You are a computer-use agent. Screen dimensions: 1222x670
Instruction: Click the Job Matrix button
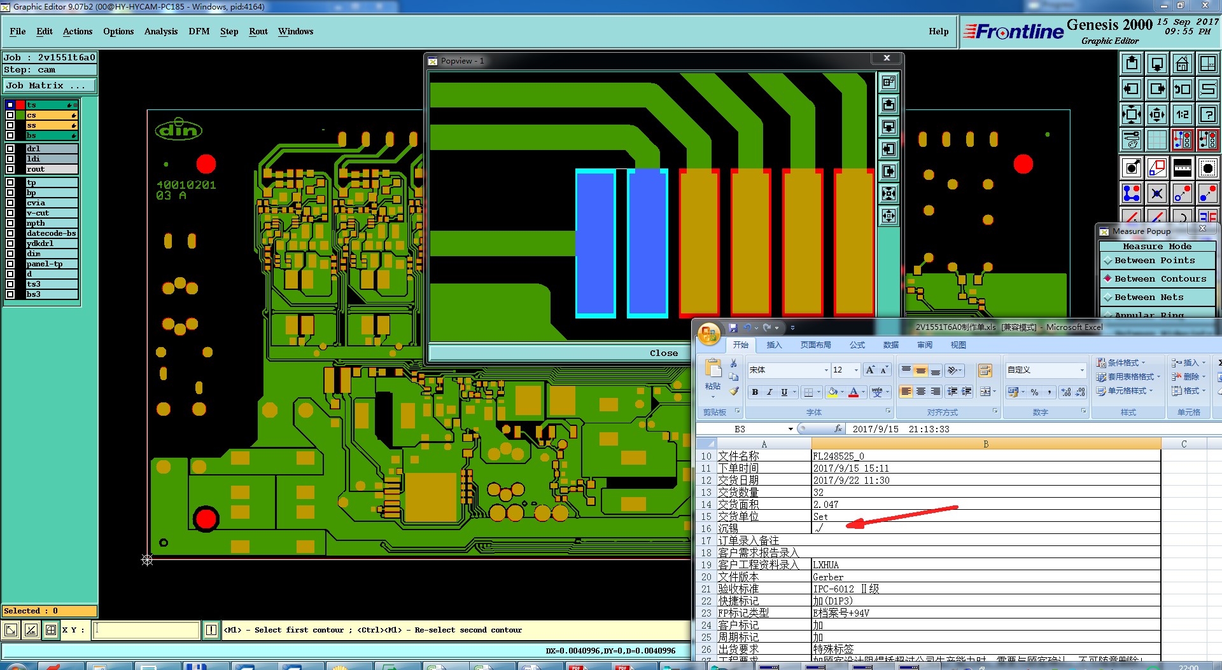point(50,86)
